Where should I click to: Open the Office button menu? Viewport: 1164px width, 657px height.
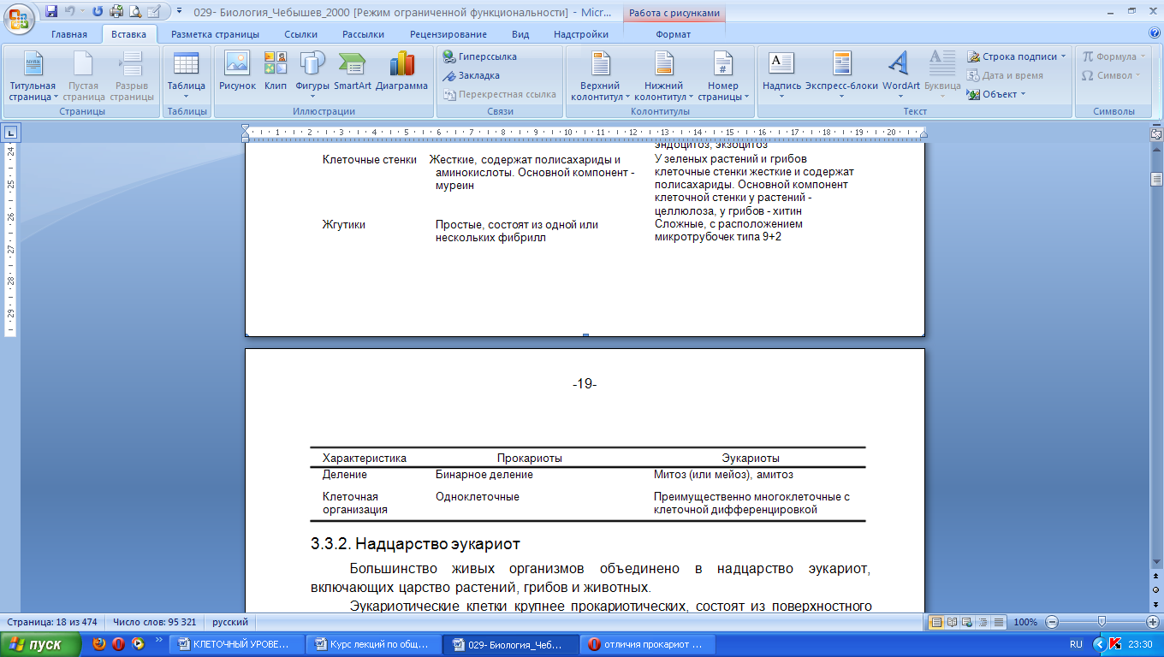pos(19,18)
